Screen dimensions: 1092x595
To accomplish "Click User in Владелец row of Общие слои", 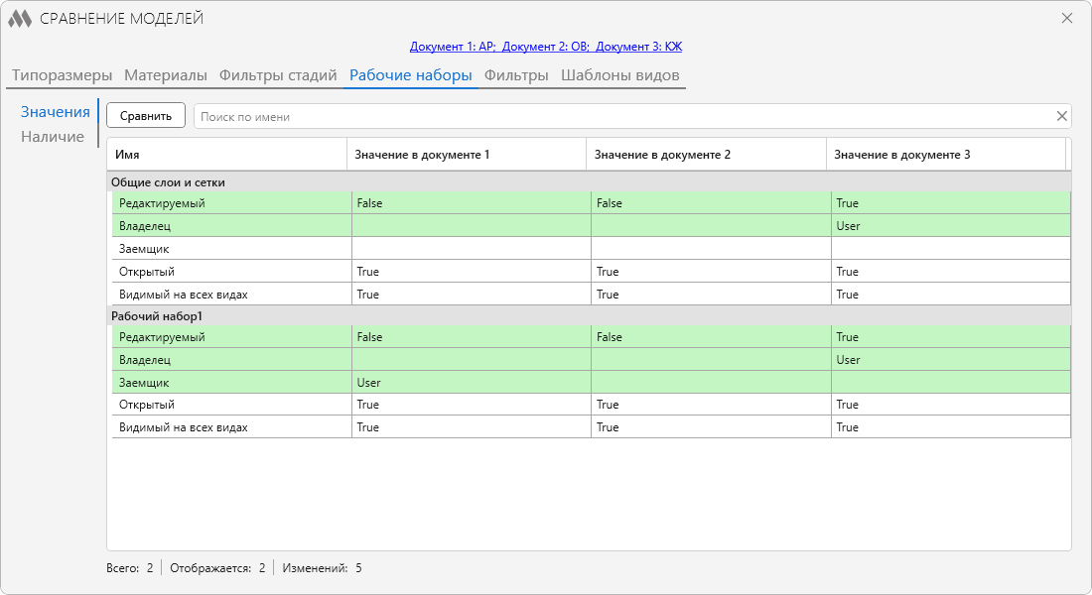I will point(848,226).
